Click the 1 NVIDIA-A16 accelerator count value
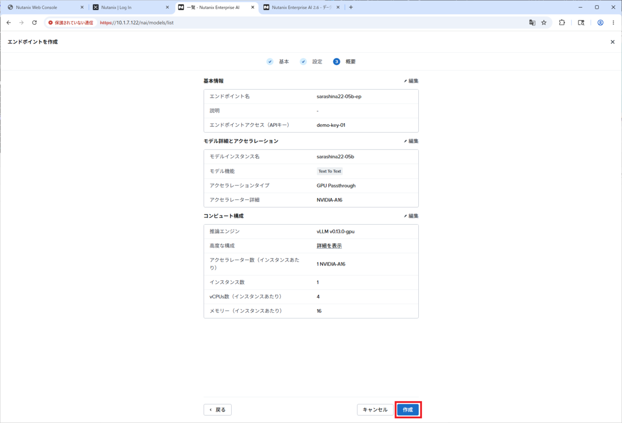The width and height of the screenshot is (622, 423). click(331, 264)
